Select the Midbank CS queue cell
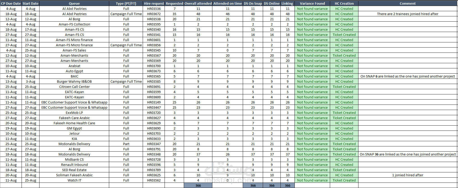 (x=74, y=159)
